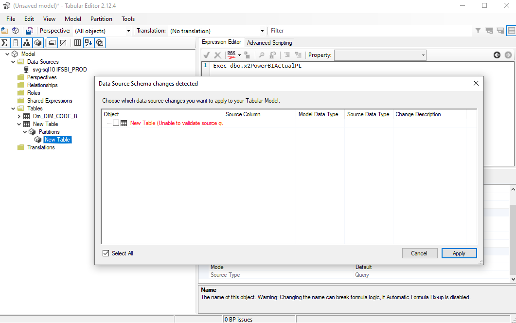Toggle display of measures with the Sigma icon

[x=4, y=42]
